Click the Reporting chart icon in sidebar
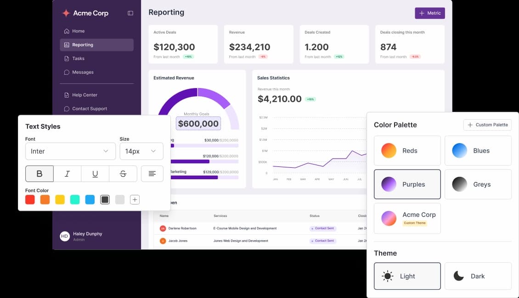The width and height of the screenshot is (519, 298). pos(67,45)
